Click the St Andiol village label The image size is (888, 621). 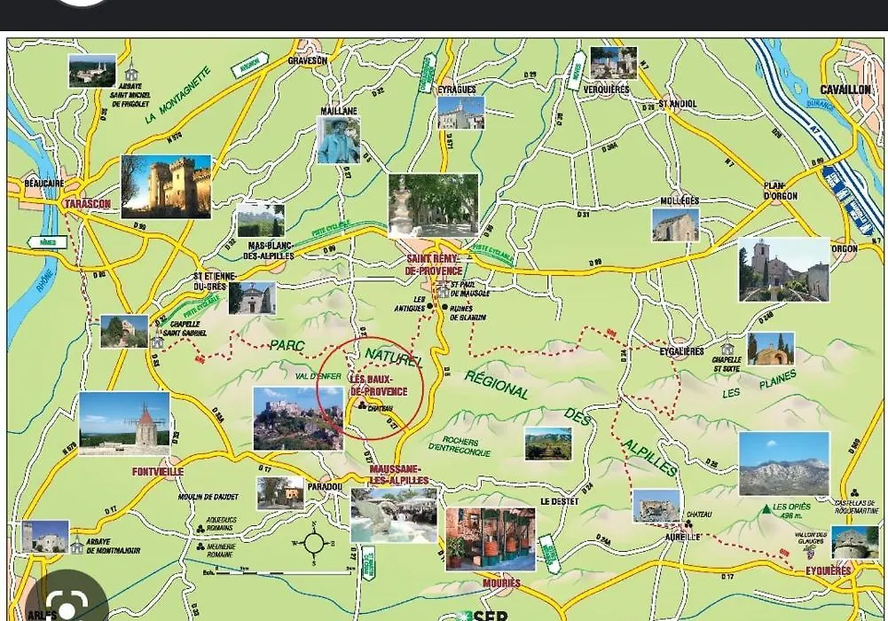pyautogui.click(x=678, y=104)
